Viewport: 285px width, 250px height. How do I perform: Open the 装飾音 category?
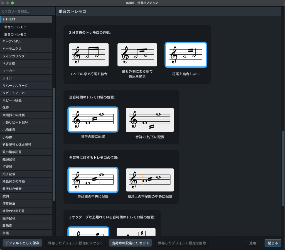coord(26,225)
